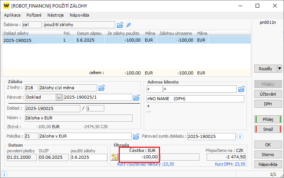Screen dimensions: 284x178
Task: Open the arrow dropdown beside Rozdíly
Action: coord(280,68)
